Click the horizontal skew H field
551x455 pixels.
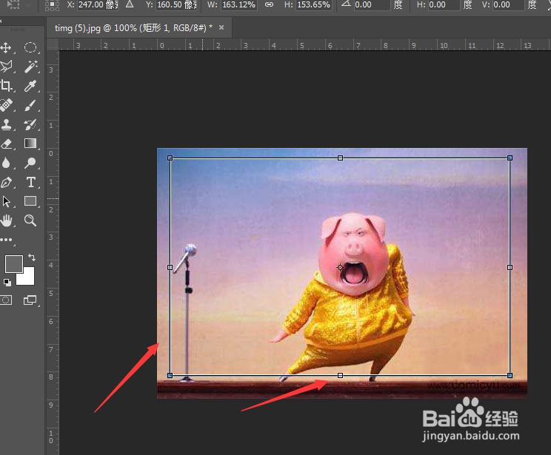click(x=444, y=5)
